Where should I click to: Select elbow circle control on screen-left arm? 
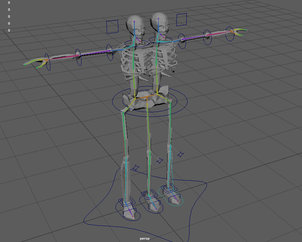[x=78, y=57]
